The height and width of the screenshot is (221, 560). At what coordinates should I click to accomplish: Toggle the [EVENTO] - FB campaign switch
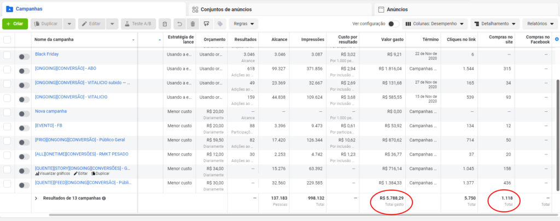tap(24, 128)
